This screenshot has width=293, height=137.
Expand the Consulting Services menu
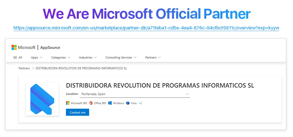pos(121,58)
